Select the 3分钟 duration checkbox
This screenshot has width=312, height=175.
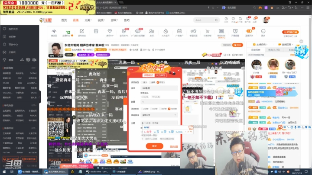click(x=142, y=109)
